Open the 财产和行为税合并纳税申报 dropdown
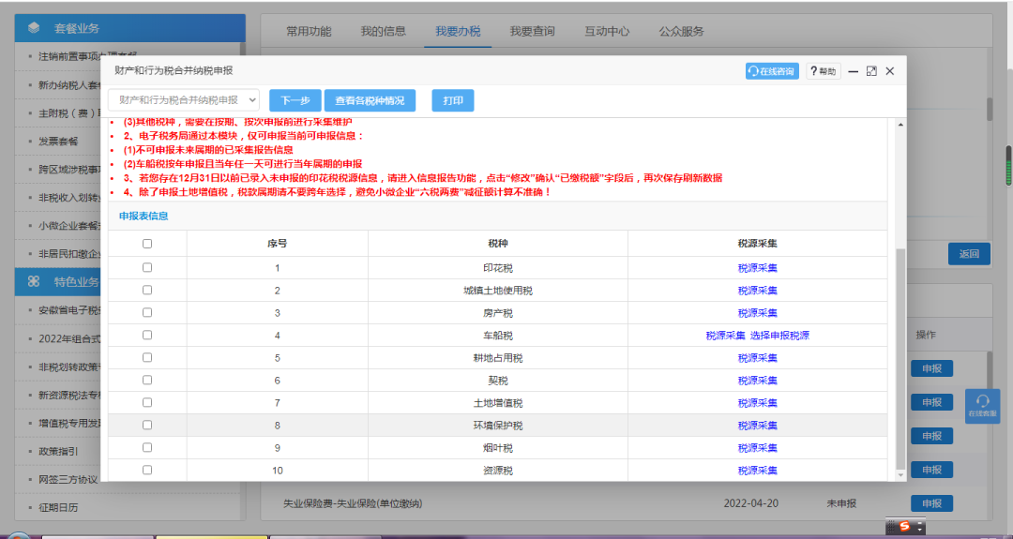Screen dimensions: 1013x539 point(184,100)
